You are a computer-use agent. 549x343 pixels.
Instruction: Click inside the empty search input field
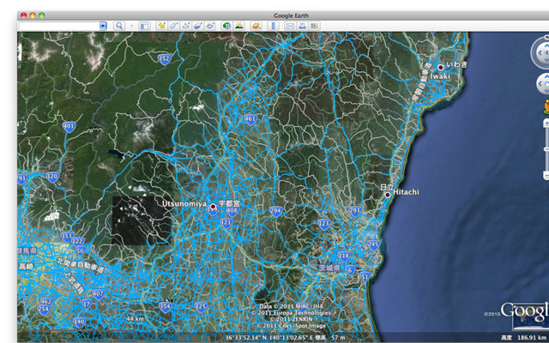pos(59,26)
